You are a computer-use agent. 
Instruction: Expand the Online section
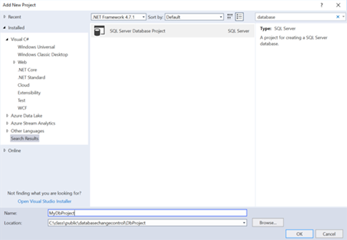coord(4,151)
